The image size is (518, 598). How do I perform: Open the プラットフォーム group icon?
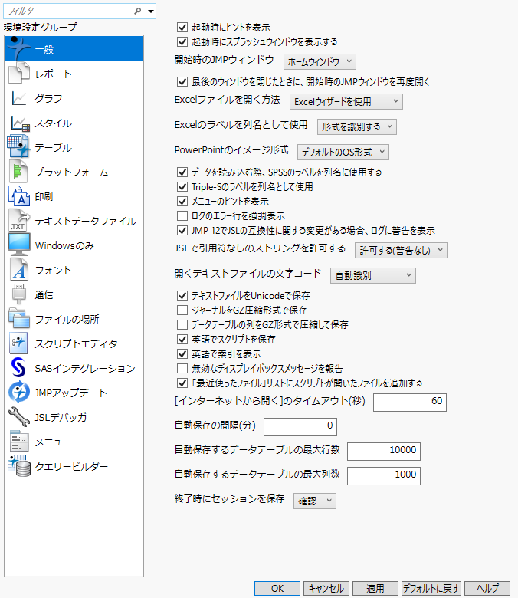(x=18, y=171)
